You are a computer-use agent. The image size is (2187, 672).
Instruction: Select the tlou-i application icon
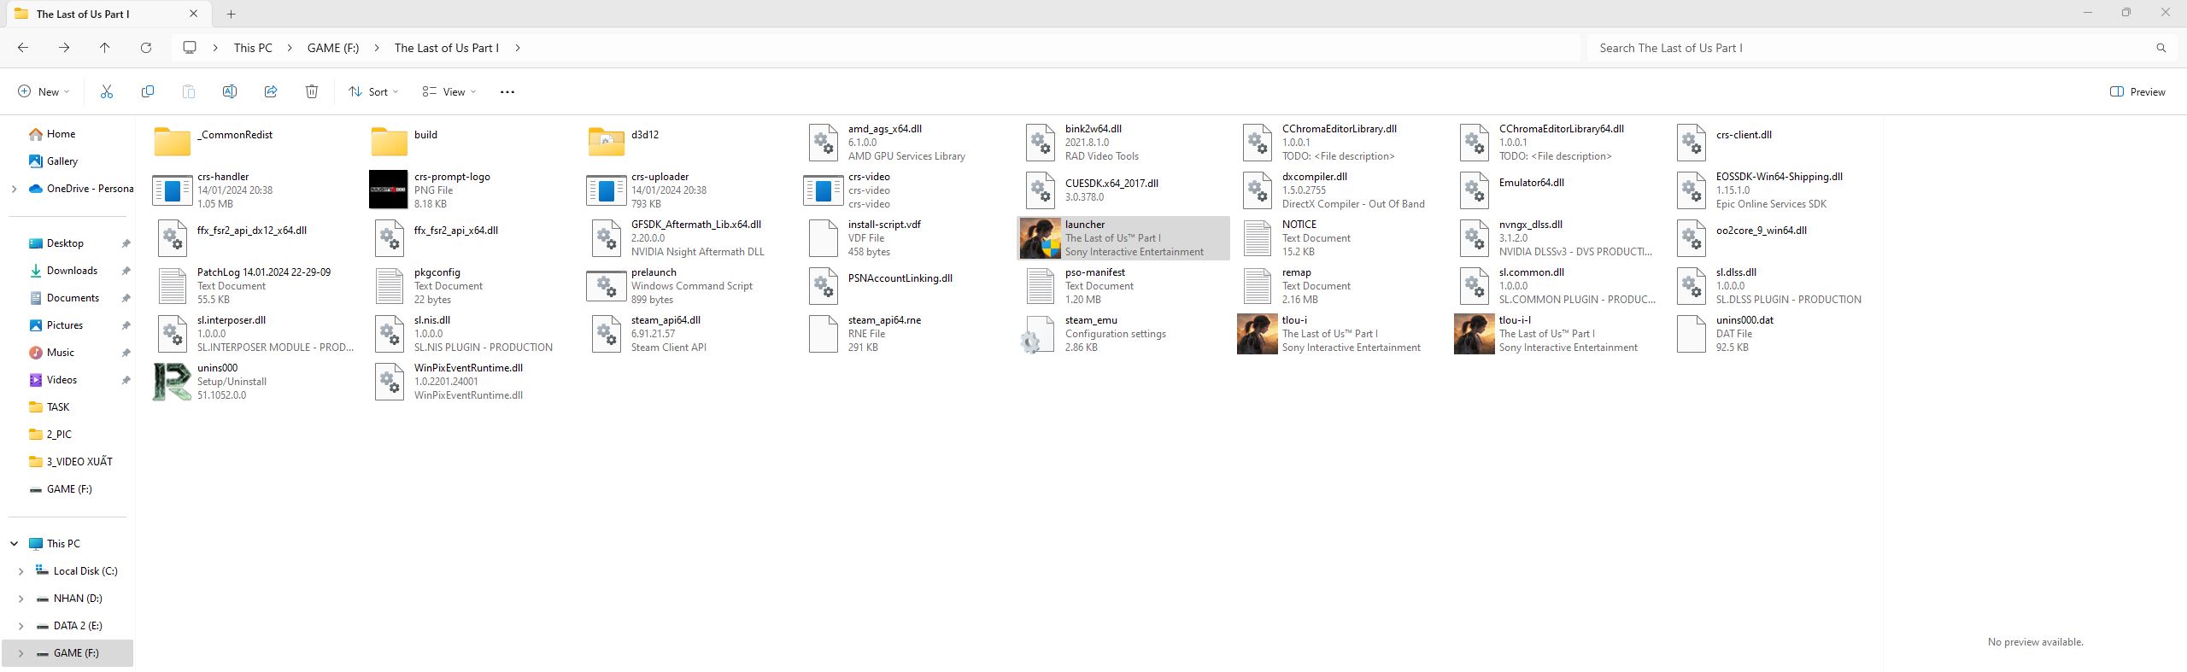click(1257, 334)
